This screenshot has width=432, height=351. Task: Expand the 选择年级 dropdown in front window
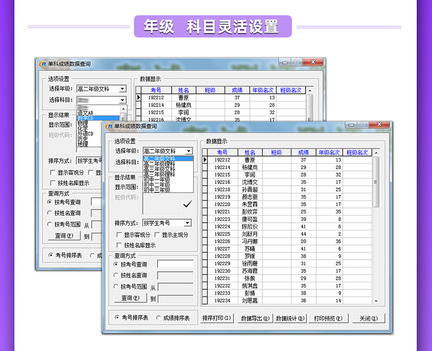[188, 151]
